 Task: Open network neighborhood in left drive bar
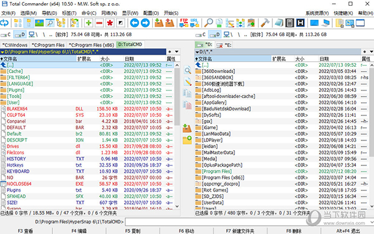(x=33, y=34)
